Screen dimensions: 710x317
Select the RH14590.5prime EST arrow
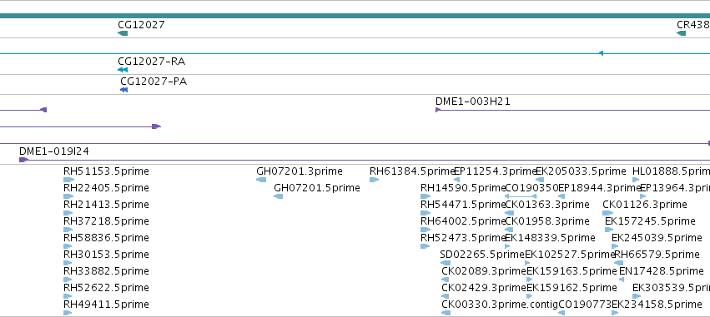425,196
